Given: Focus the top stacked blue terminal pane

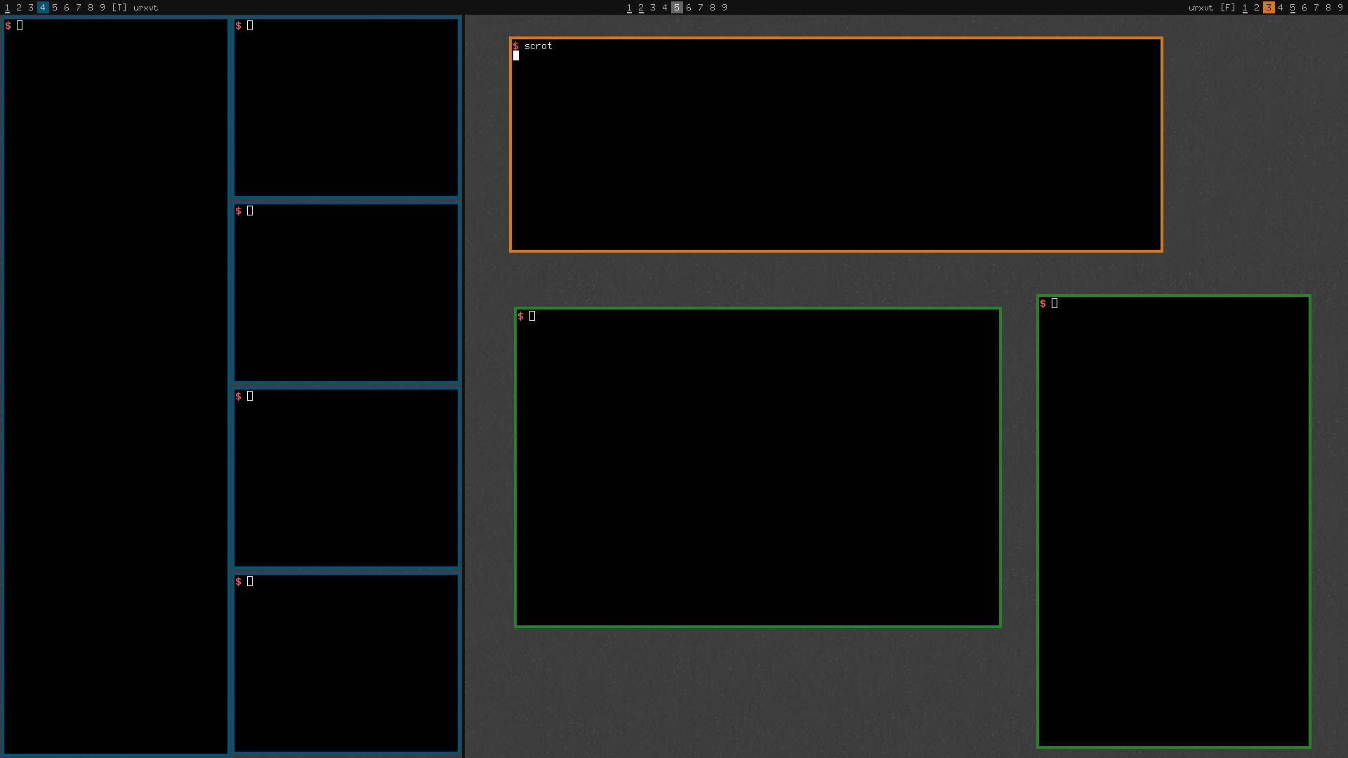Looking at the screenshot, I should [346, 107].
